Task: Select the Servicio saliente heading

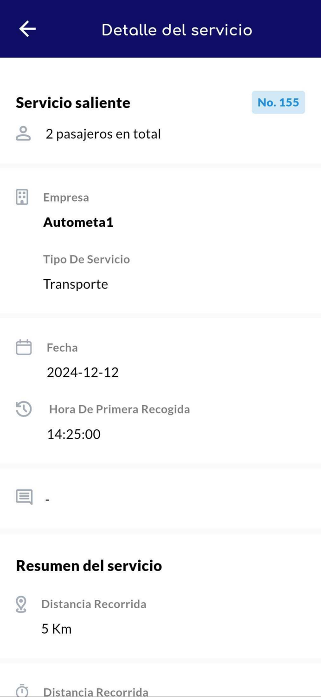Action: pos(72,102)
